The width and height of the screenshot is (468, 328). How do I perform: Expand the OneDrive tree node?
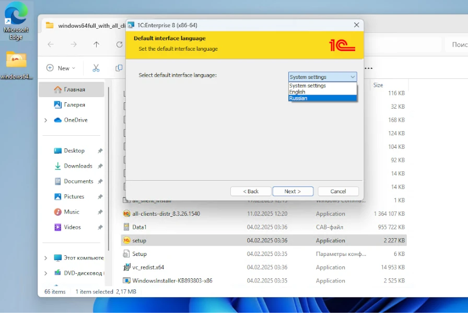(45, 120)
